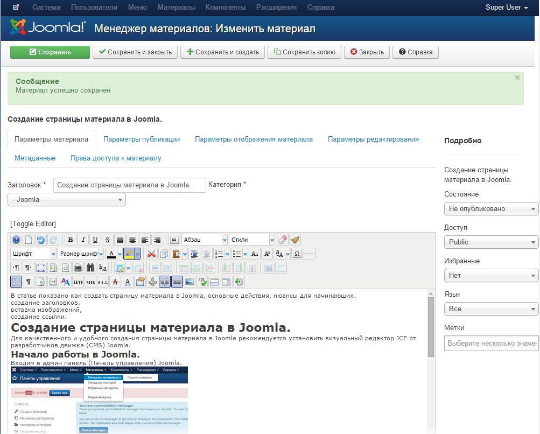Insert an anchor using the anchor icon
The height and width of the screenshot is (434, 540).
[x=152, y=281]
